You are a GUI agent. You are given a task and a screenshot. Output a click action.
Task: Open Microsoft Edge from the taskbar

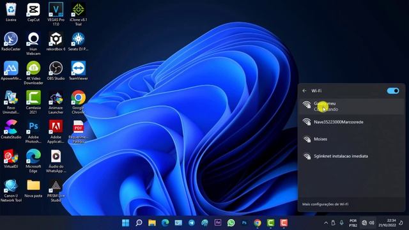coord(165,223)
